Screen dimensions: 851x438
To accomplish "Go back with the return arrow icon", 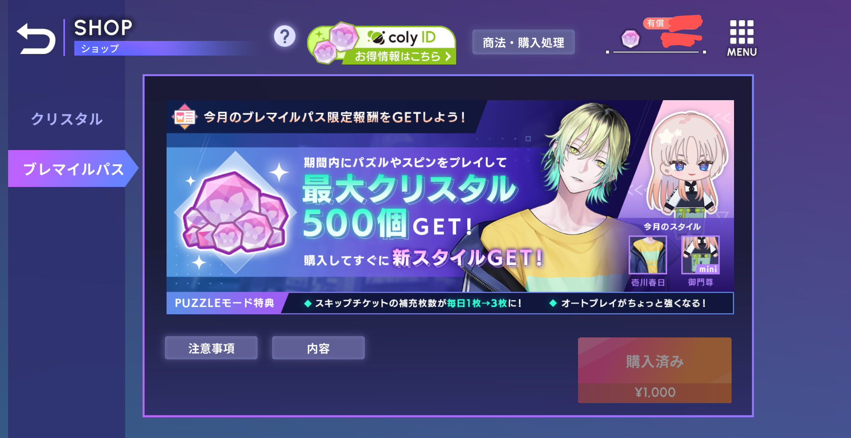I will (x=36, y=39).
